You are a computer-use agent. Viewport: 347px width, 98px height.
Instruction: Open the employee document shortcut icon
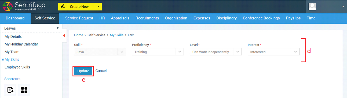tap(10, 90)
